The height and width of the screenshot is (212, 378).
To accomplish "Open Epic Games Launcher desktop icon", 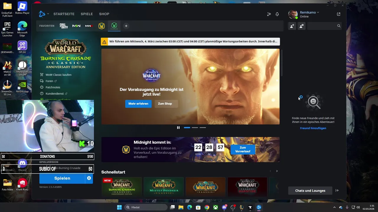I will click(7, 29).
